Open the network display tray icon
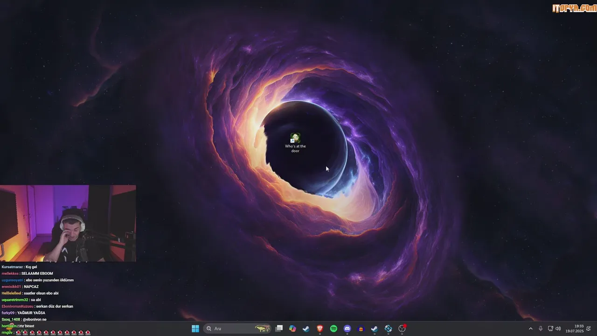Screen dimensions: 597x336 click(x=550, y=329)
